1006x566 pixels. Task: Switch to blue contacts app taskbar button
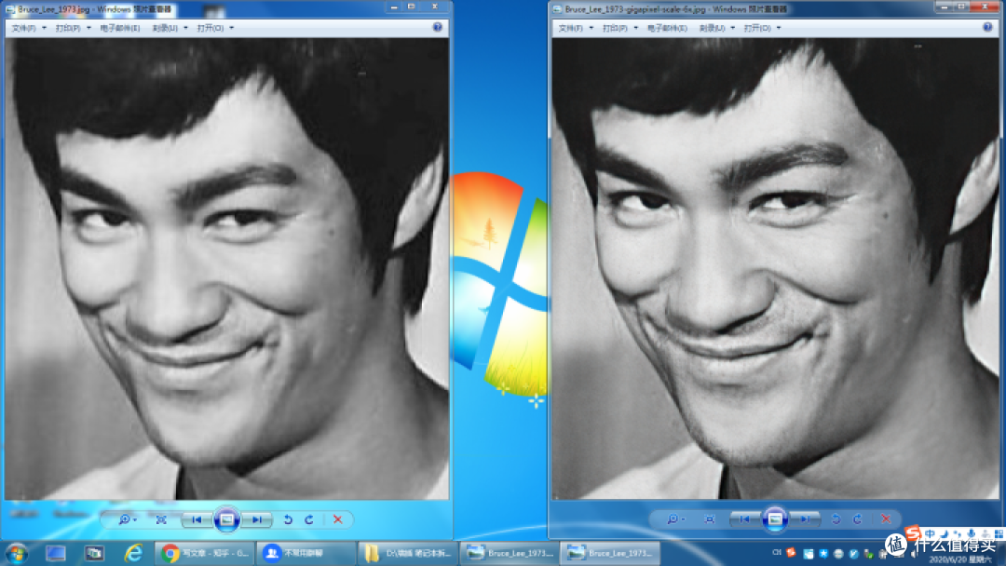306,553
